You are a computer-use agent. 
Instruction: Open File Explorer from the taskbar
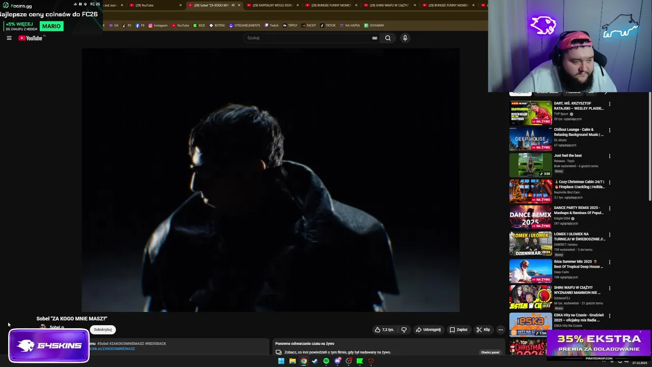click(292, 361)
